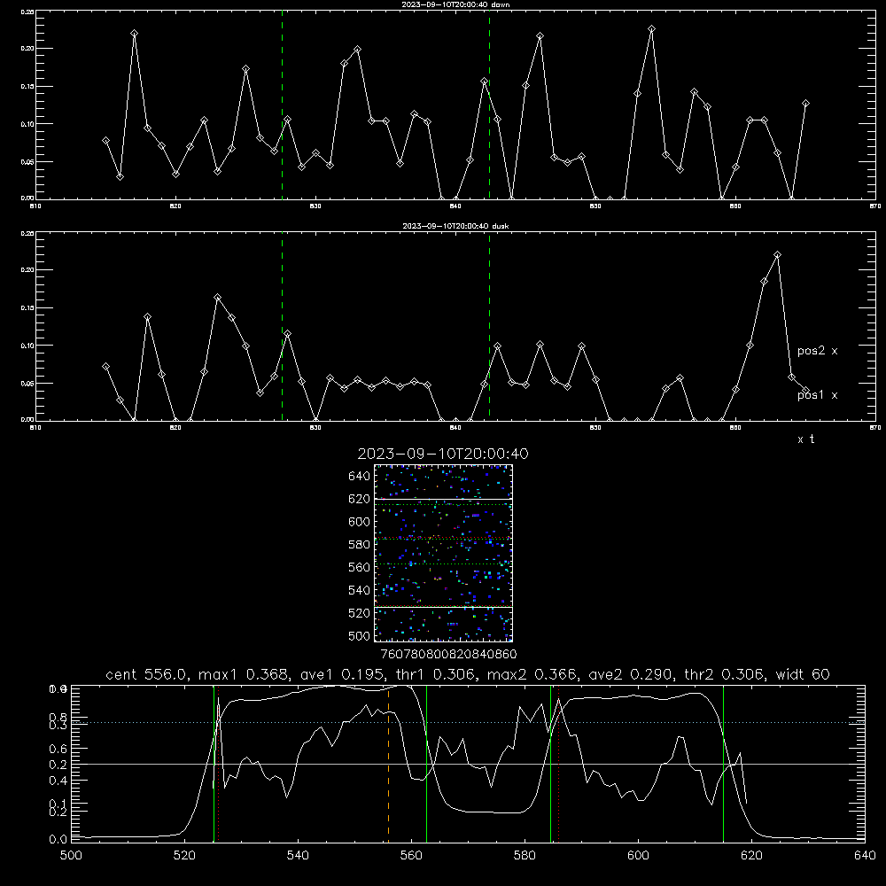Click the last diamond data point in dawn plot
The width and height of the screenshot is (886, 886).
pos(805,104)
